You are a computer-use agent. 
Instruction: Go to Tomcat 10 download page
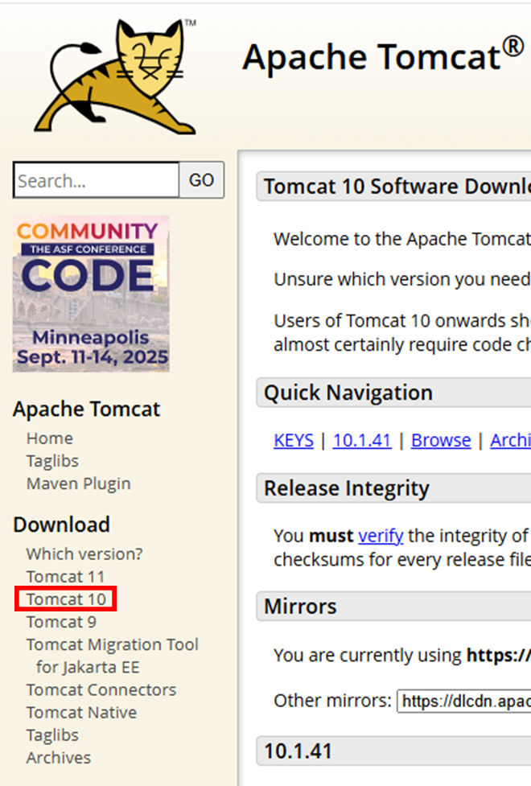[x=66, y=599]
